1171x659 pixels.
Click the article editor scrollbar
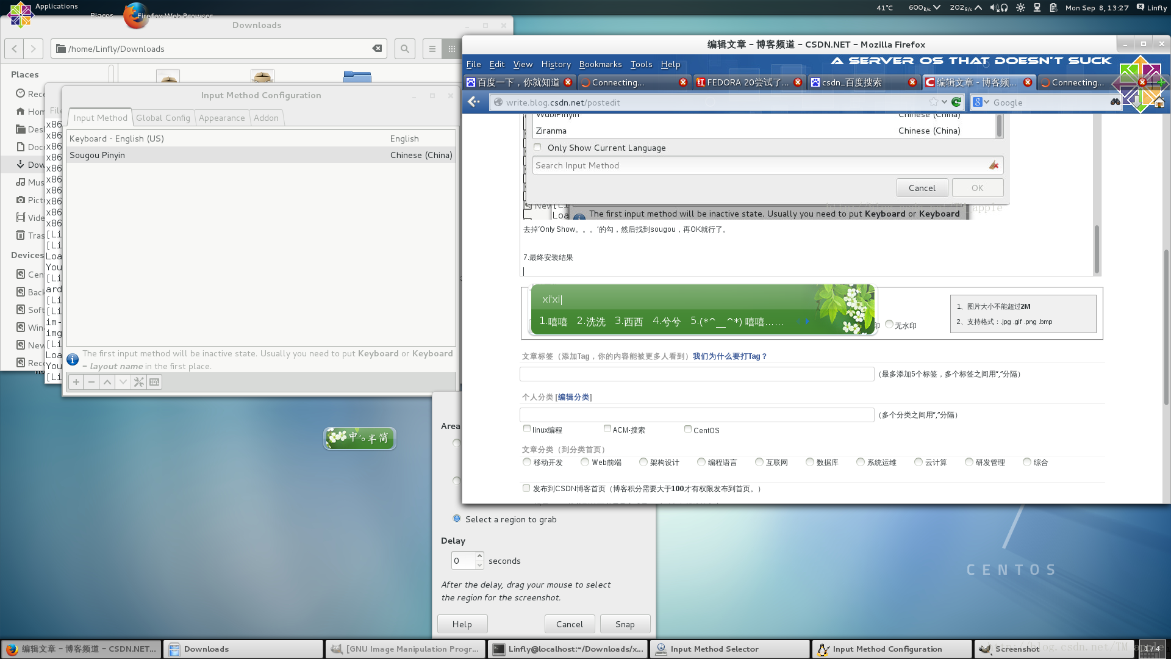pyautogui.click(x=1097, y=250)
